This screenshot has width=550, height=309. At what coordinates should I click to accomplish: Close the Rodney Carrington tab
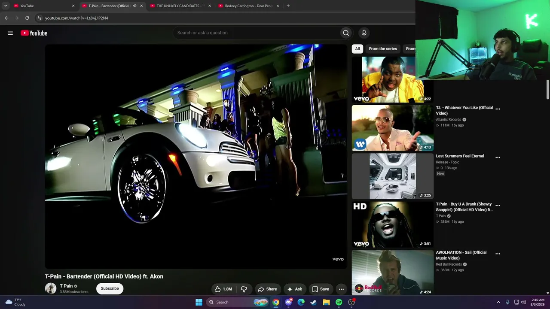(278, 6)
